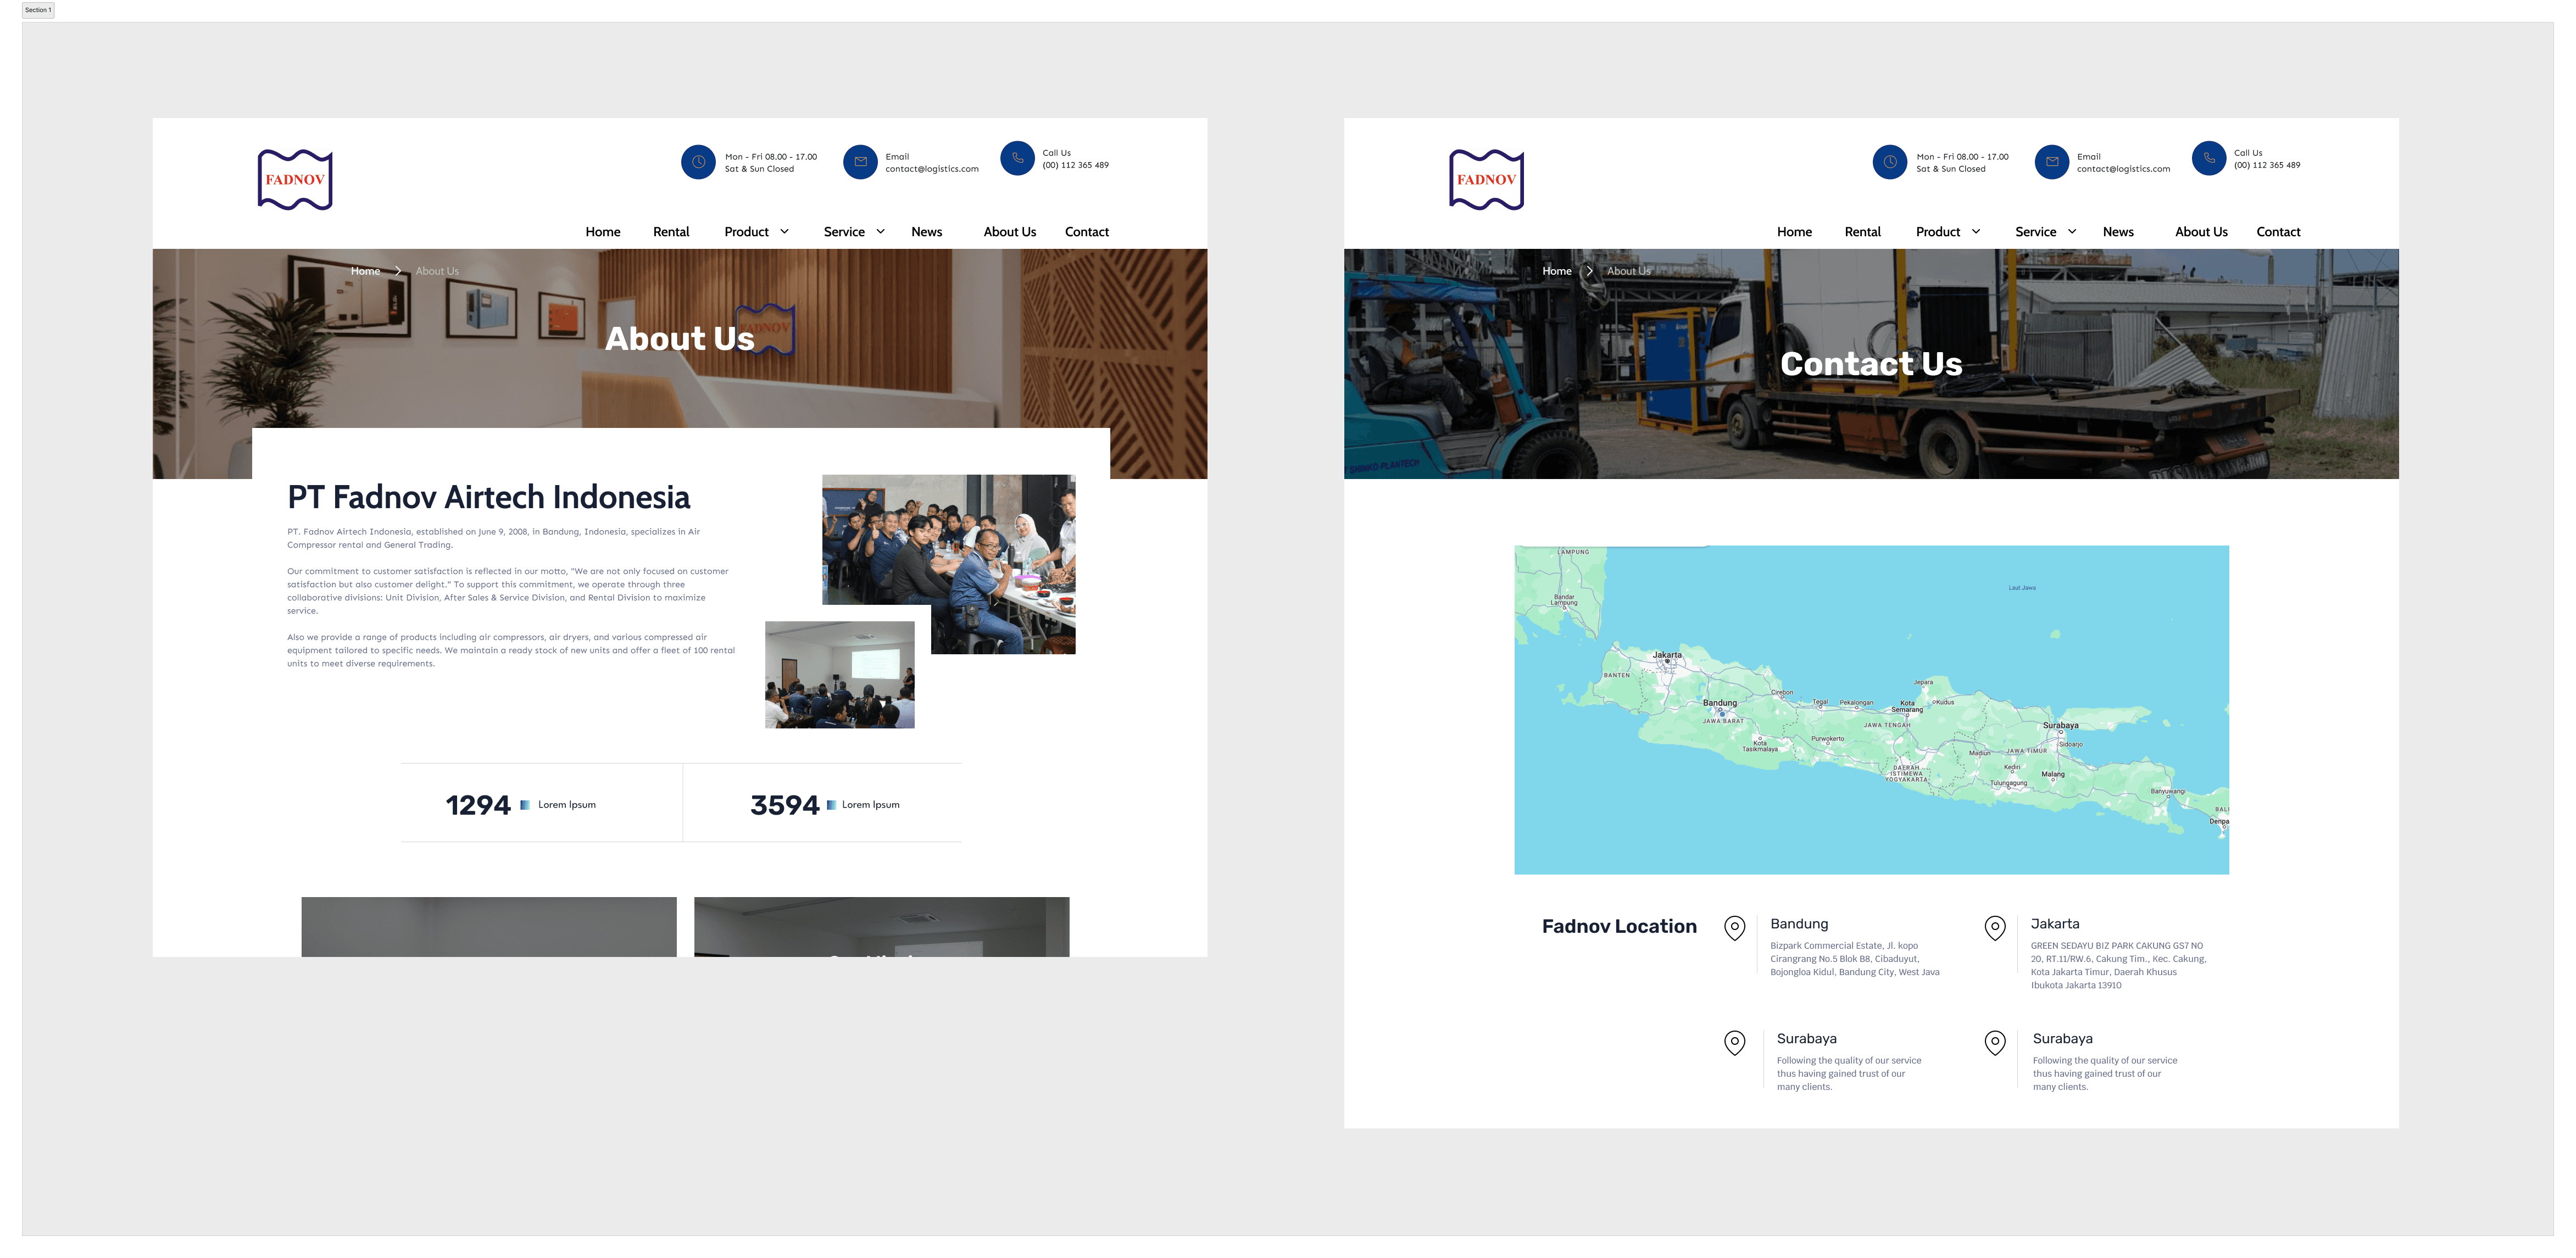The height and width of the screenshot is (1258, 2576).
Task: Click Home breadcrumb link on Contact Us banner
Action: 1556,271
